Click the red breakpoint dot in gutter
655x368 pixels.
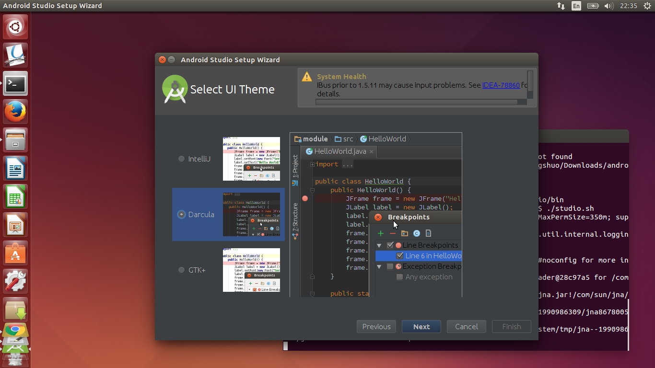pyautogui.click(x=305, y=198)
